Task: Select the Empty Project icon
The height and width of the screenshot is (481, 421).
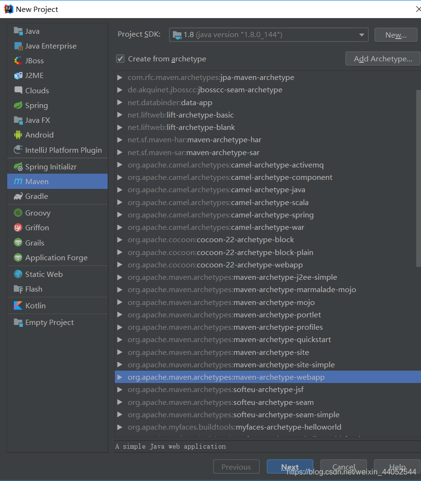Action: (18, 323)
